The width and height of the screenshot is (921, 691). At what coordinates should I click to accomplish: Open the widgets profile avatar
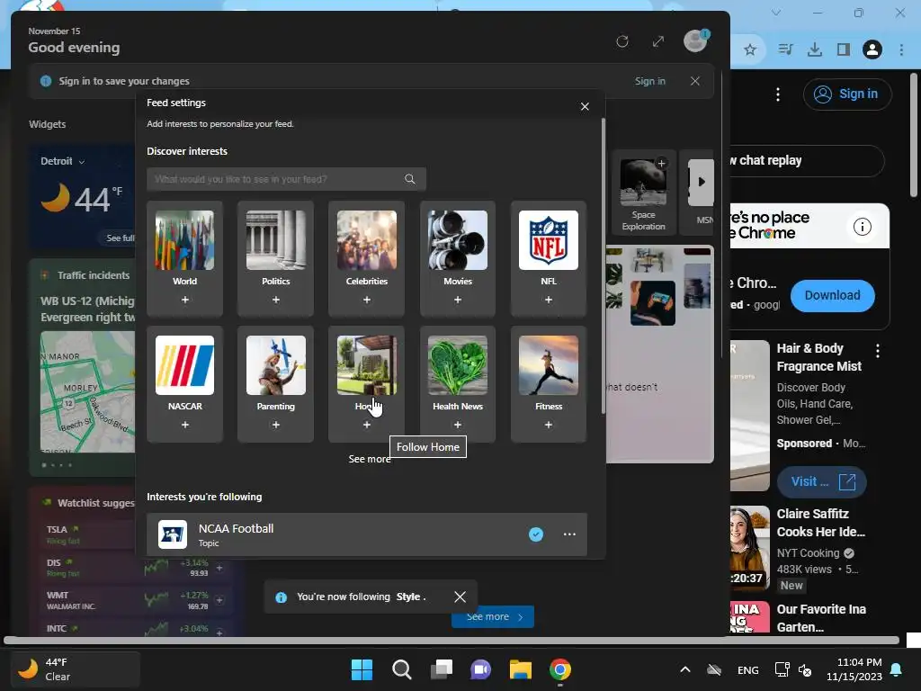point(695,41)
